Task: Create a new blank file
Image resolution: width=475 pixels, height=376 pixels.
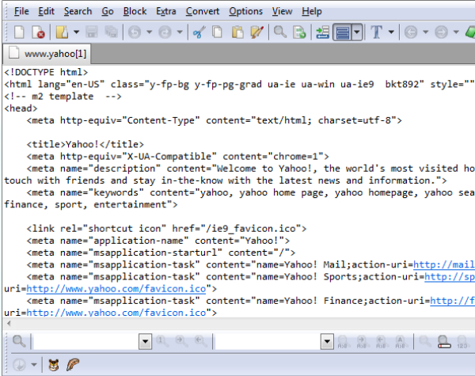Action: 19,32
